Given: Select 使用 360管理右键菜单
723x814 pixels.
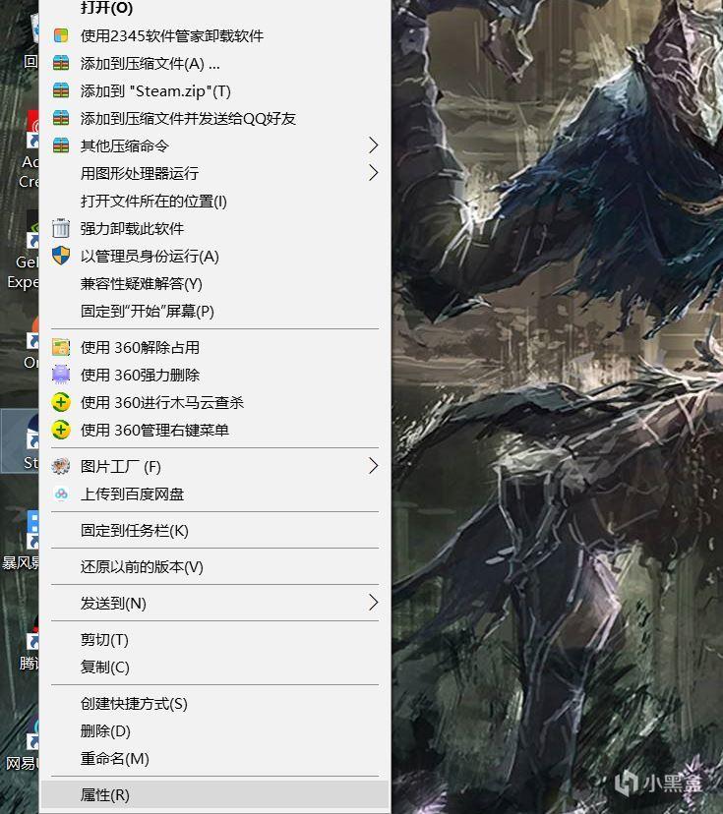Looking at the screenshot, I should click(x=214, y=430).
